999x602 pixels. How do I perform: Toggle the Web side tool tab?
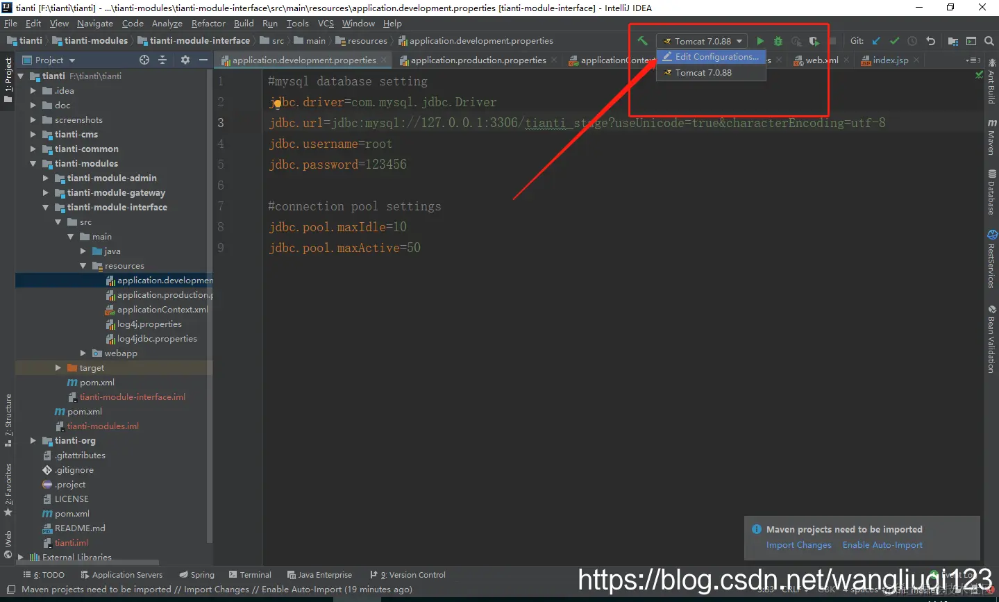pyautogui.click(x=8, y=544)
